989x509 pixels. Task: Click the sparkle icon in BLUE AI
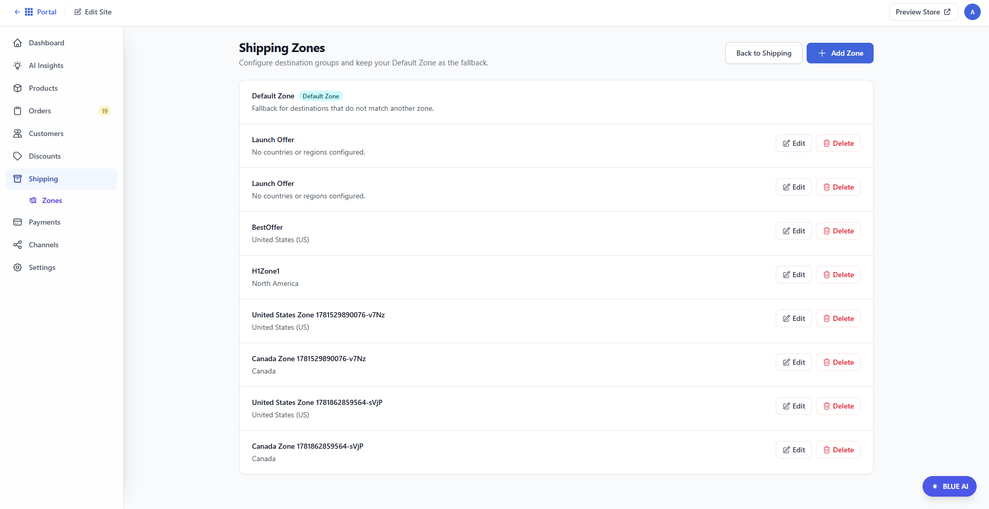tap(935, 486)
